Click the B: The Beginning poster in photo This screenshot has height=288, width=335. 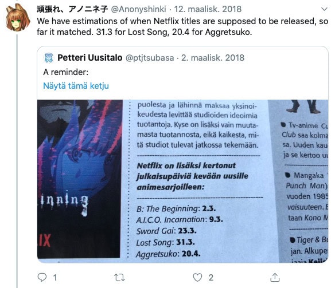tap(80, 179)
